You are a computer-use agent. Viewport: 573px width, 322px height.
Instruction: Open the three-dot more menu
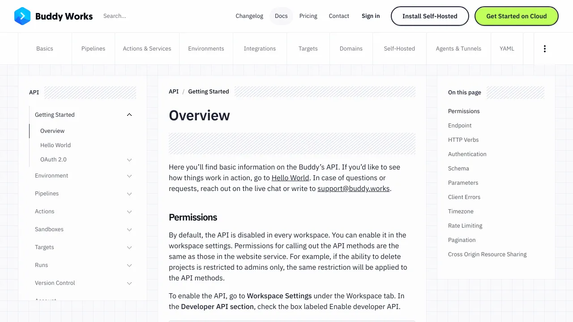[x=544, y=49]
